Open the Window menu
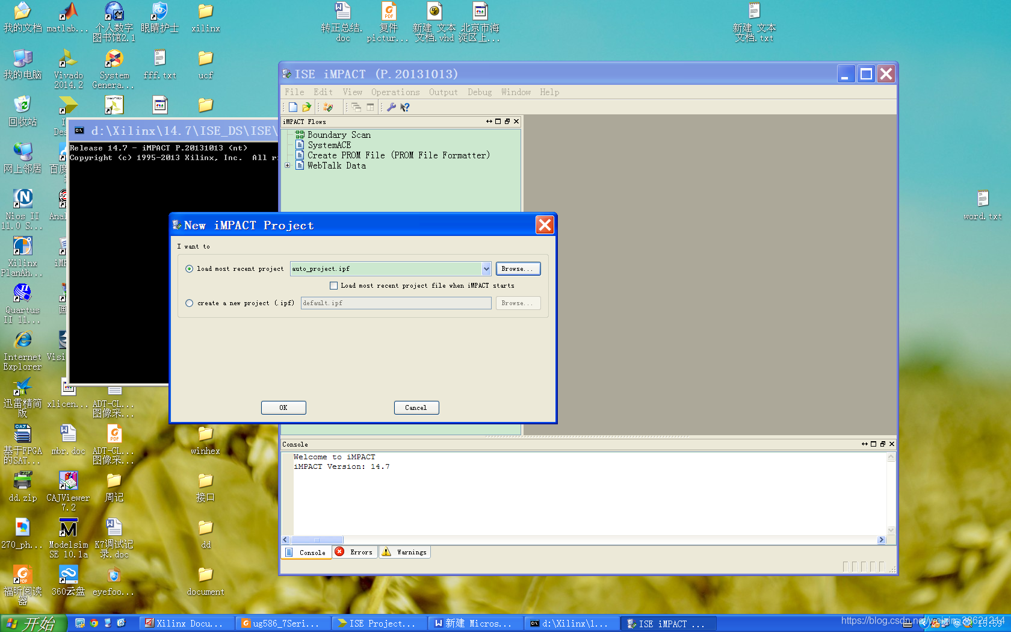The image size is (1011, 632). coord(516,92)
